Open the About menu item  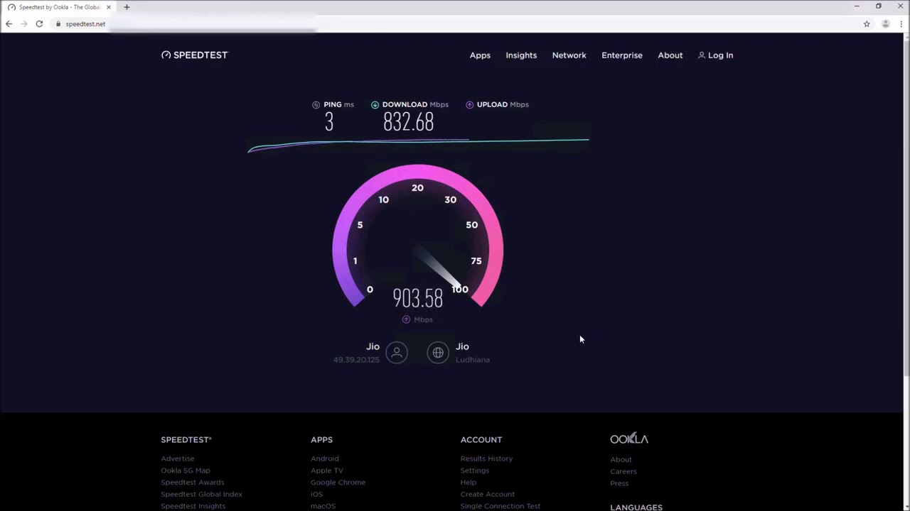(670, 55)
